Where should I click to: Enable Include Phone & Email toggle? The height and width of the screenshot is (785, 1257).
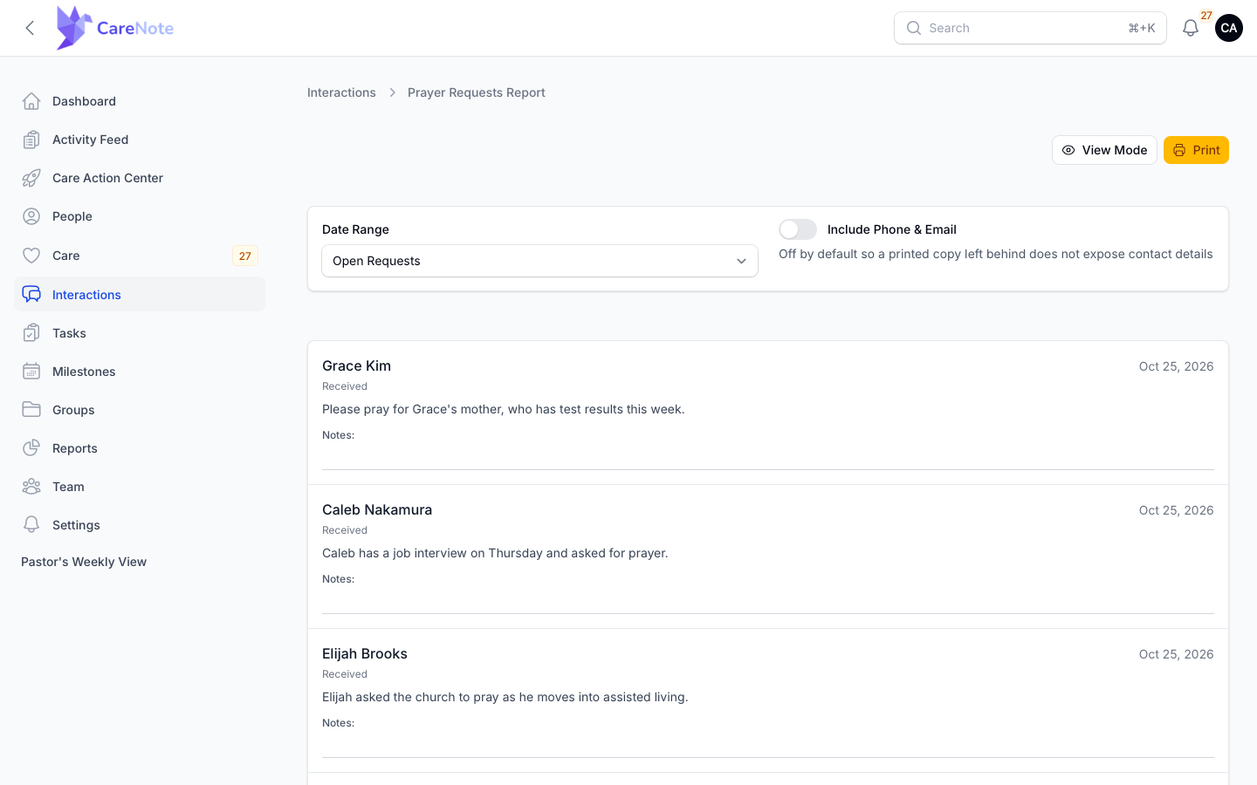[798, 229]
